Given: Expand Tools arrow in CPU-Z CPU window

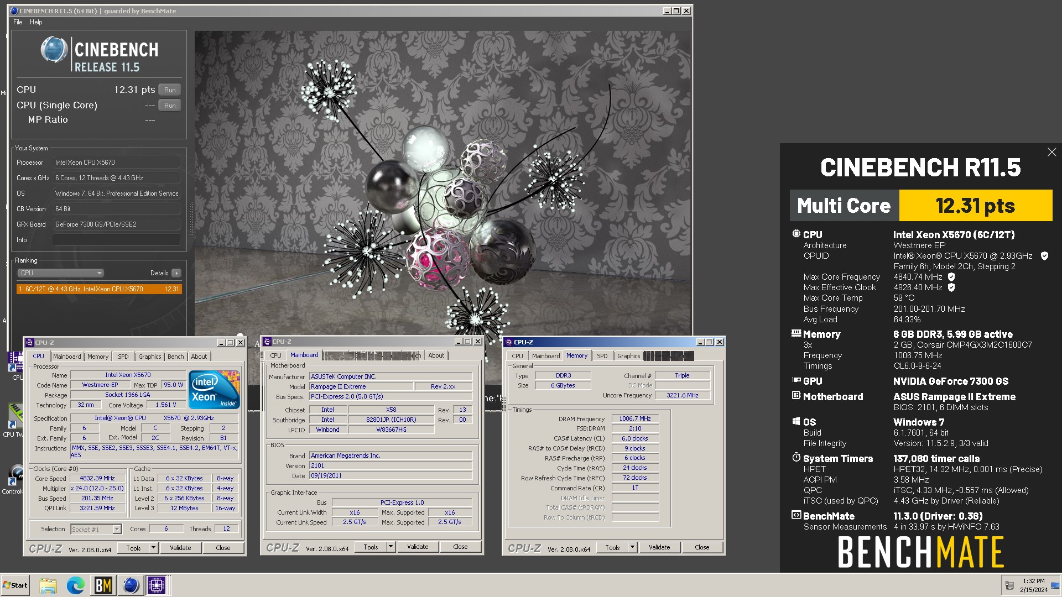Looking at the screenshot, I should (154, 548).
